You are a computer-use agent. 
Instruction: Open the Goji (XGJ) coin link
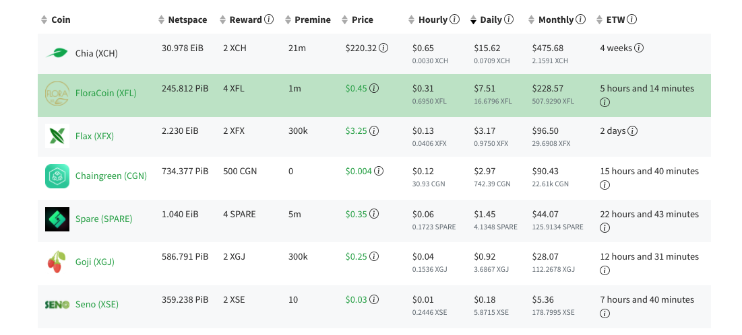[x=94, y=262]
